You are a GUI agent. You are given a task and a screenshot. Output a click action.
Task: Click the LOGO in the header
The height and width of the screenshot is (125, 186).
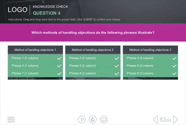pyautogui.click(x=18, y=10)
